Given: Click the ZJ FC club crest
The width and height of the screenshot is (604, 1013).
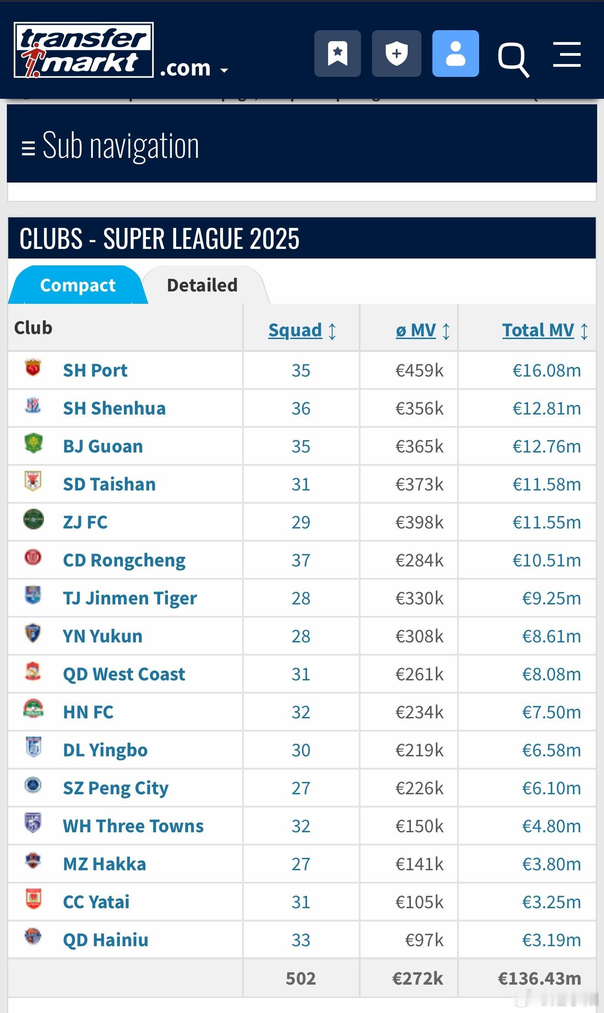Looking at the screenshot, I should click(x=33, y=519).
